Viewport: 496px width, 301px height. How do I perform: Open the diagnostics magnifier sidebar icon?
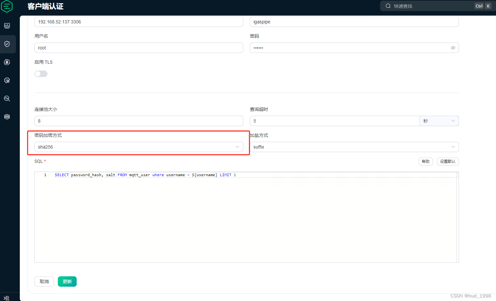[x=7, y=98]
